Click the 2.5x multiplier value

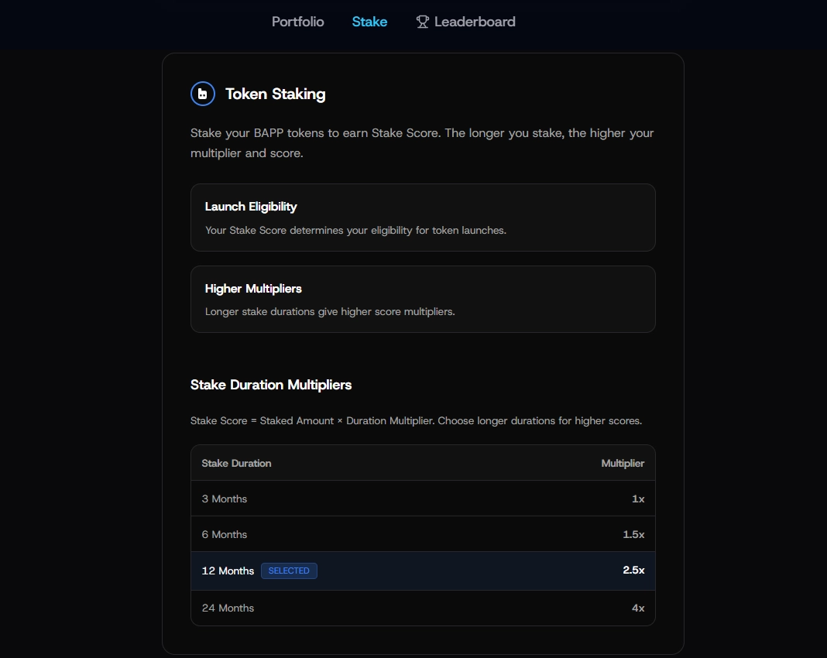click(x=633, y=571)
